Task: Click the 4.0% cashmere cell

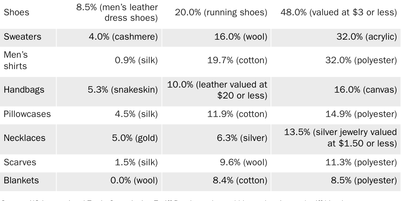Action: [124, 37]
